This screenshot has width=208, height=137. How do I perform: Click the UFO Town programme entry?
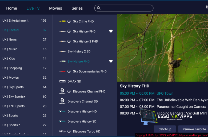click(x=147, y=93)
